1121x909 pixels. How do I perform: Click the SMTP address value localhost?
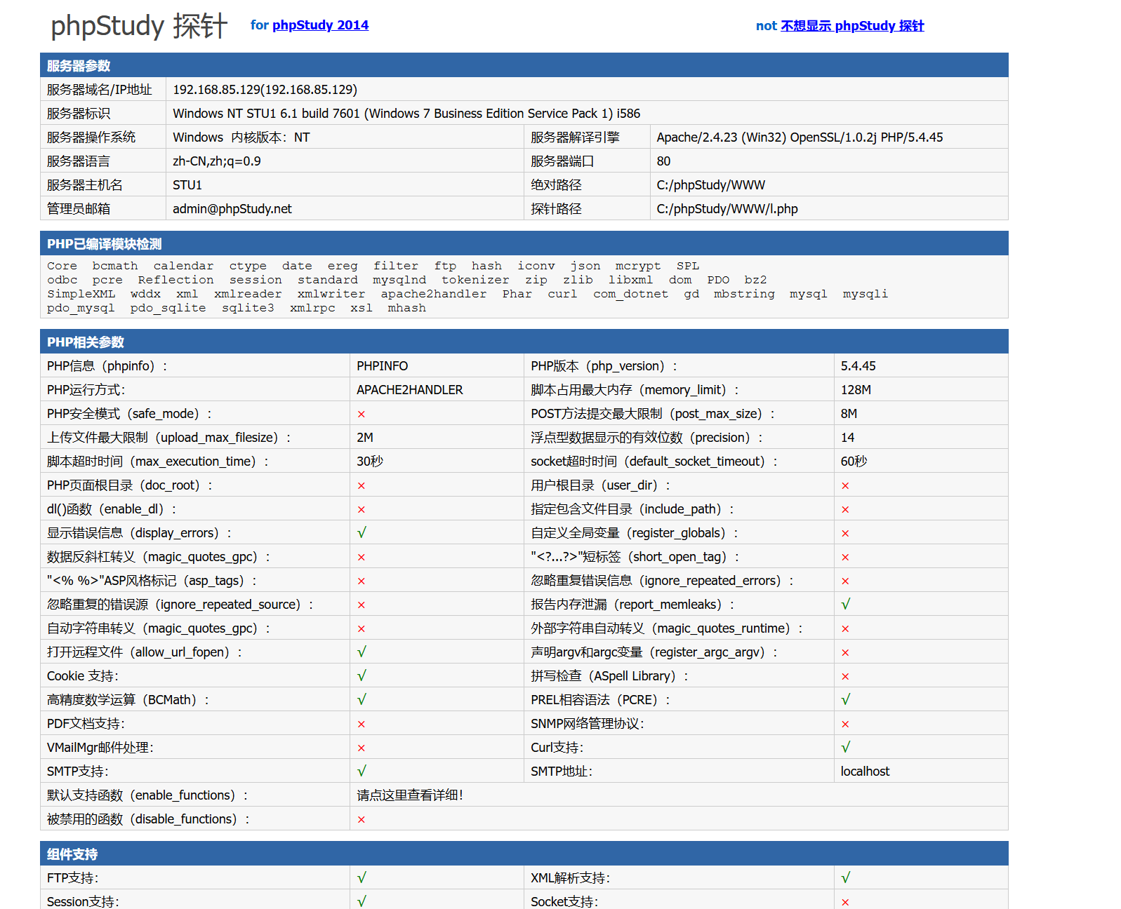pos(865,772)
